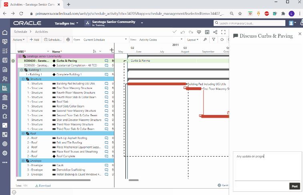The image size is (303, 195).
Task: Click the Schedule... button
Action: click(x=53, y=40)
